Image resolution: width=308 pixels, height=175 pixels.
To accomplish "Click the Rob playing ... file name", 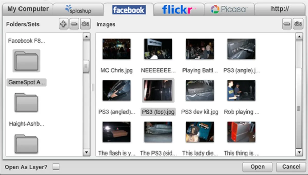I will tap(242, 112).
